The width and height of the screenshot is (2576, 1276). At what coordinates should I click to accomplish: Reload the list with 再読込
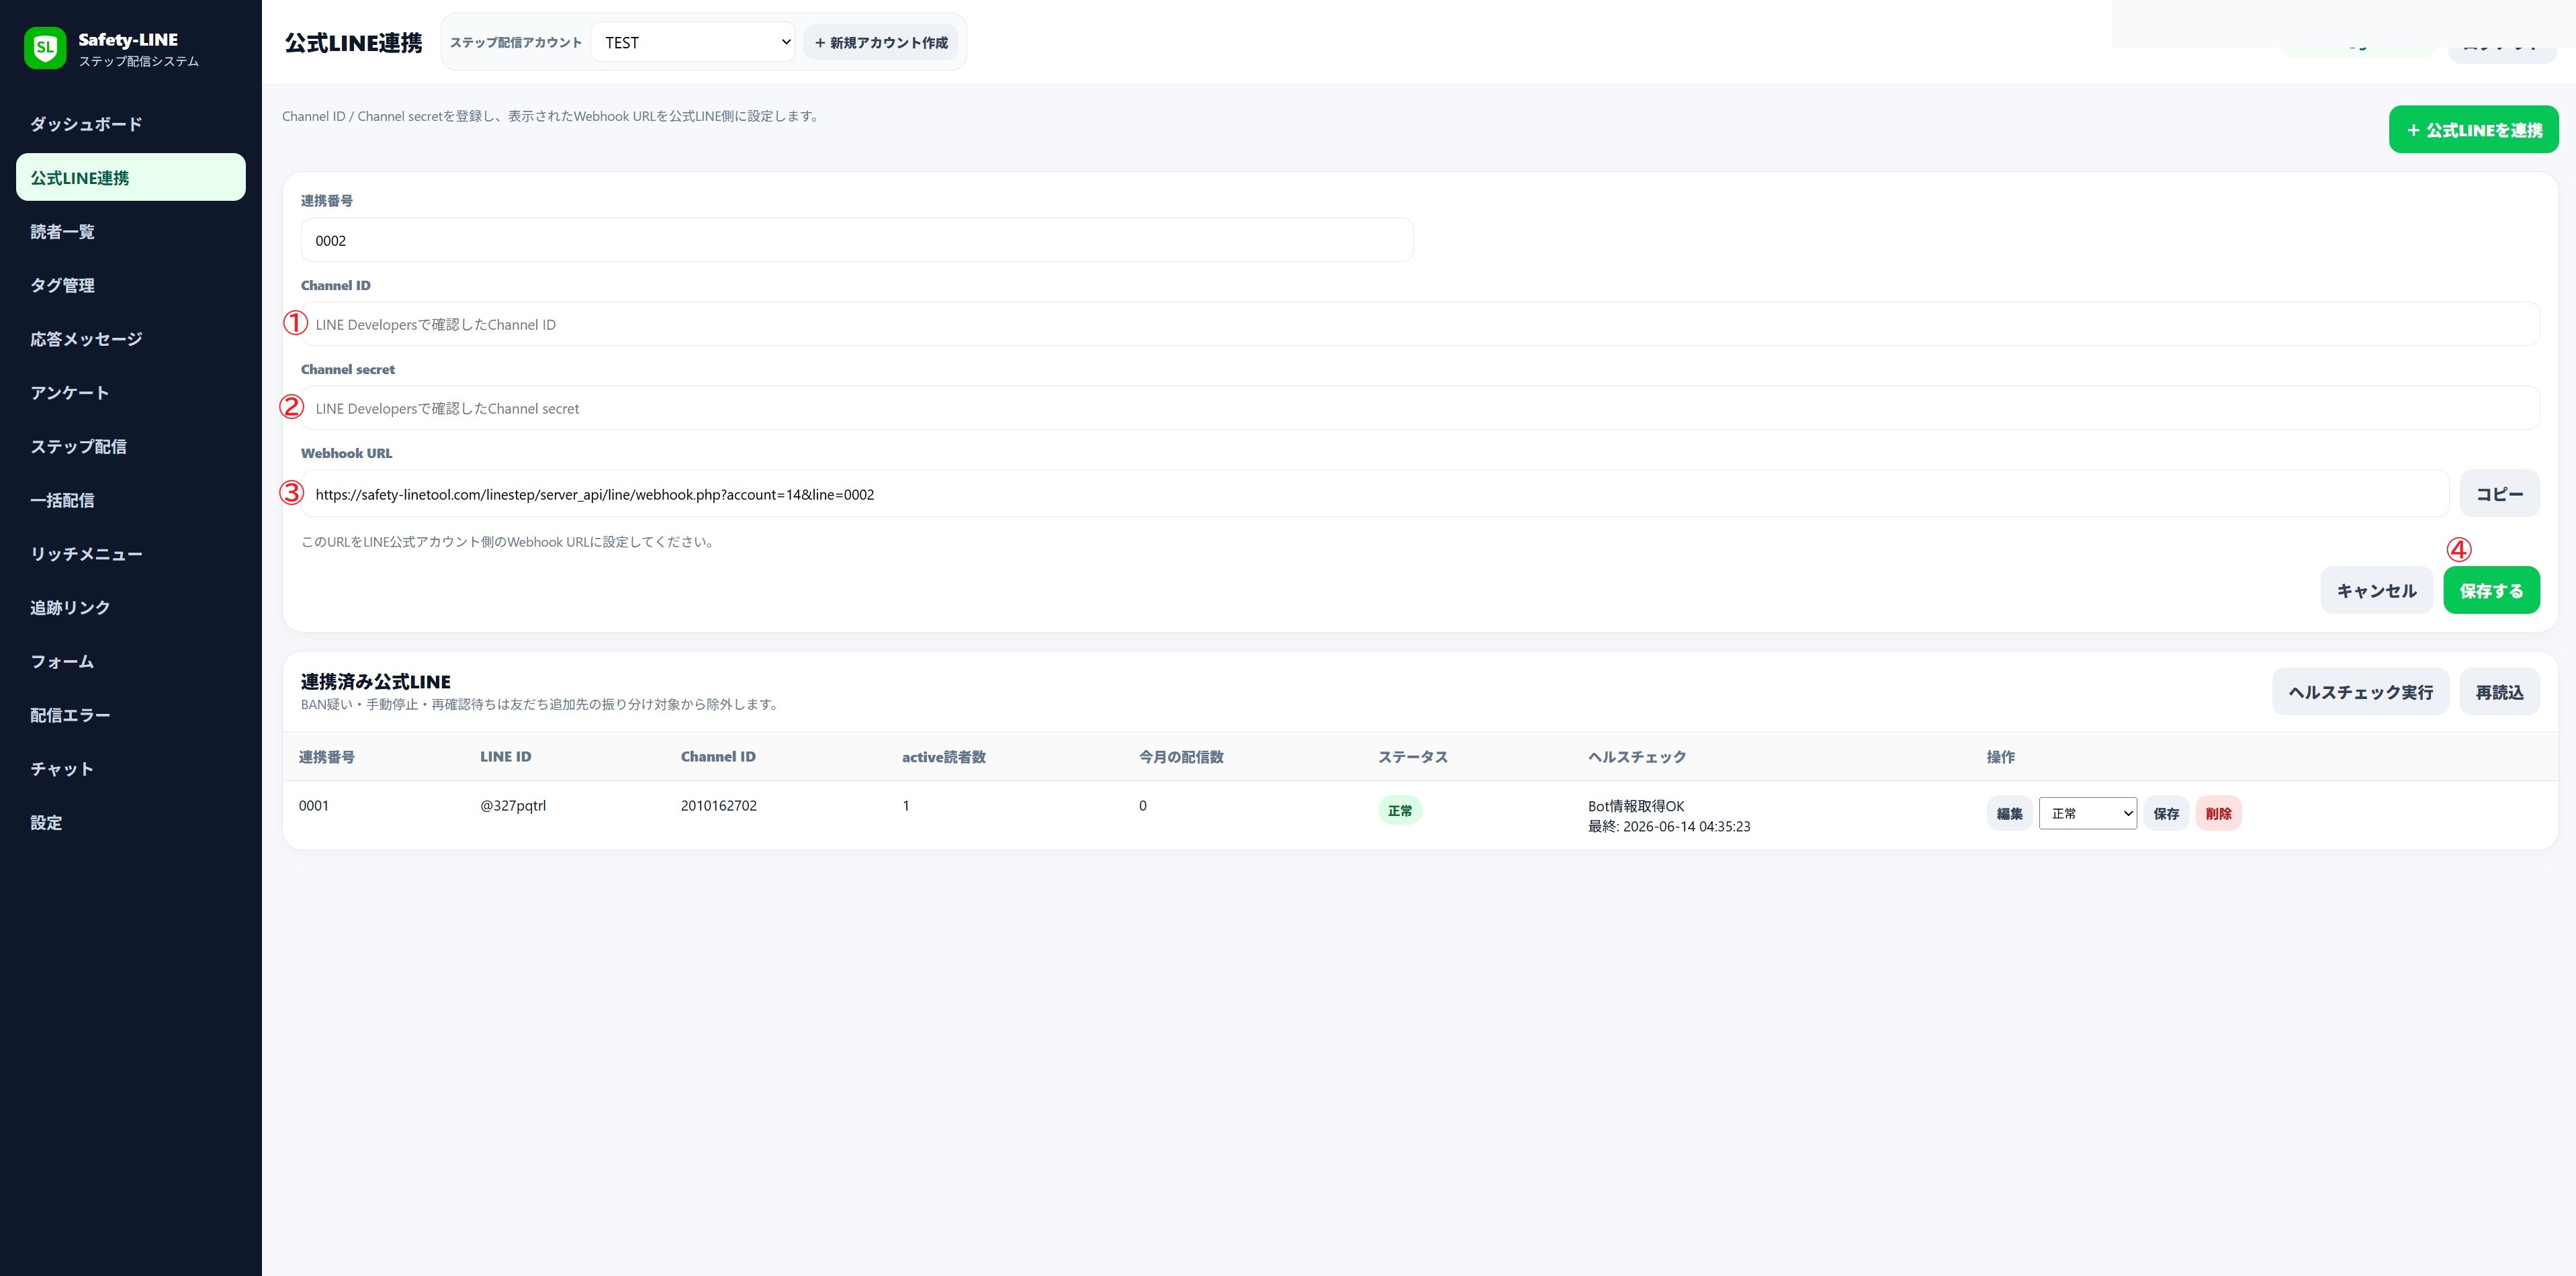[x=2499, y=692]
